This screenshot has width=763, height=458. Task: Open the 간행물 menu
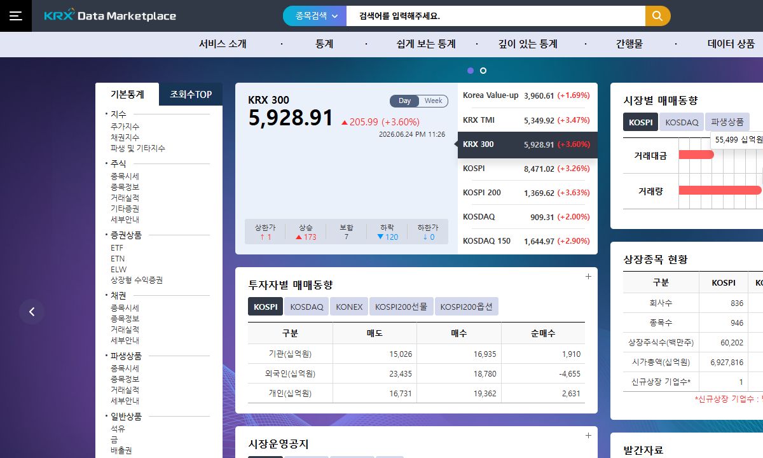[x=629, y=44]
